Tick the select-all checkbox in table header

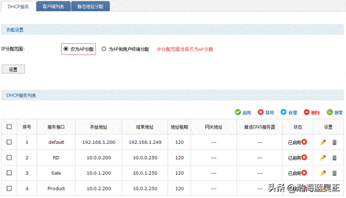9,127
